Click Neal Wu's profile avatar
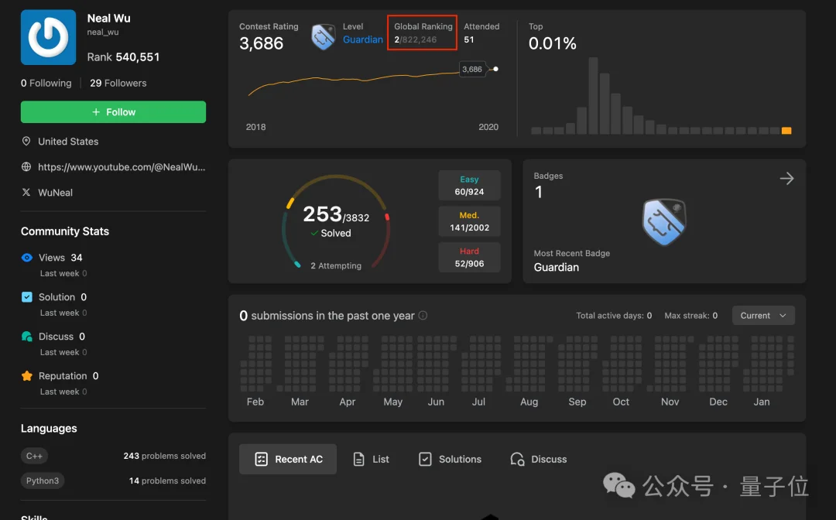 pos(48,37)
